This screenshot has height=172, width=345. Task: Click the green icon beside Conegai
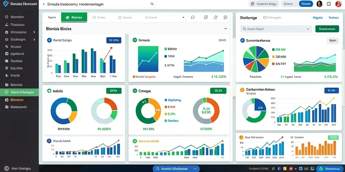click(135, 91)
